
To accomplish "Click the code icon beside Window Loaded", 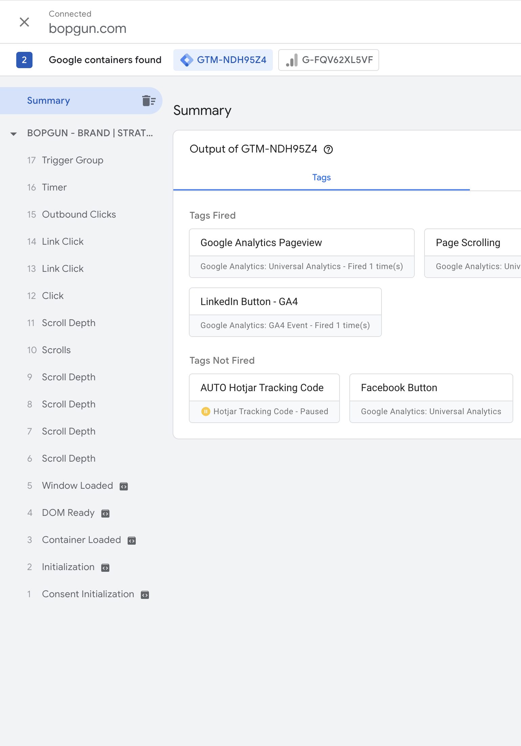I will [x=124, y=486].
